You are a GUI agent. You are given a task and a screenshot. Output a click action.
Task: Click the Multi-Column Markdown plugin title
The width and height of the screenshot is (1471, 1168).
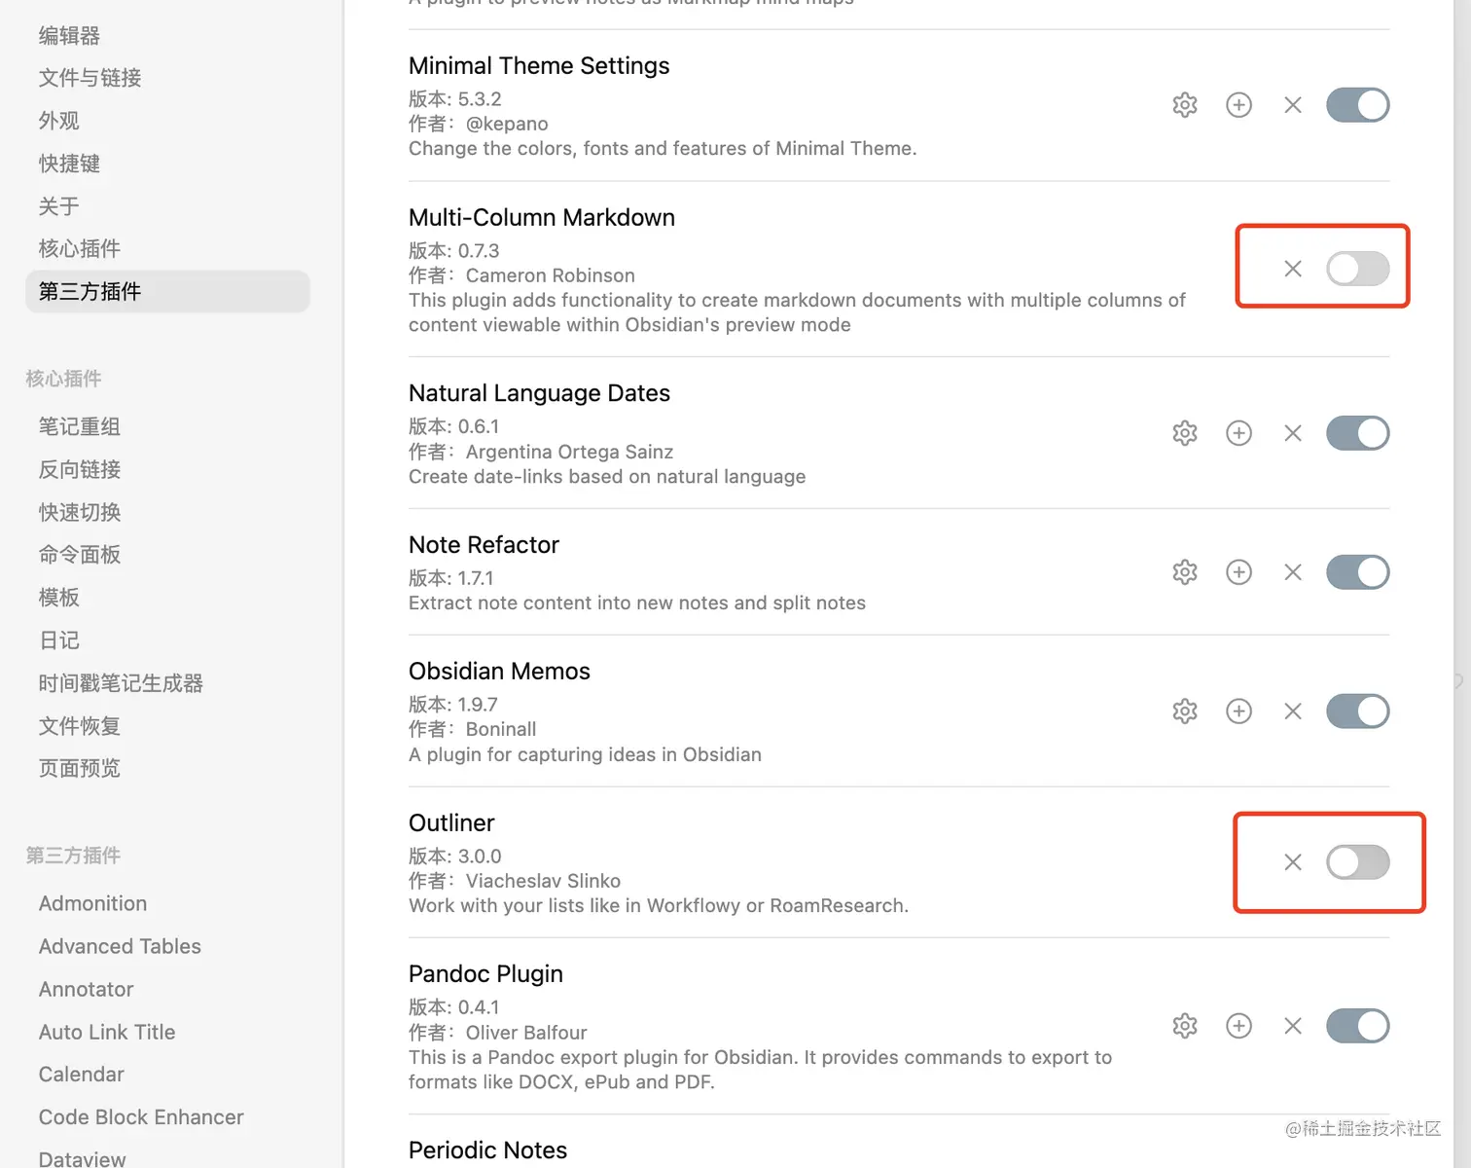pyautogui.click(x=542, y=217)
